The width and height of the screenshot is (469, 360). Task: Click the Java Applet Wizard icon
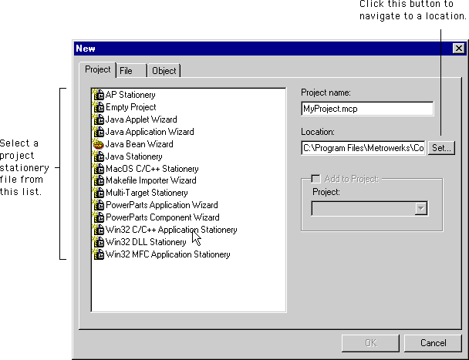tap(98, 119)
